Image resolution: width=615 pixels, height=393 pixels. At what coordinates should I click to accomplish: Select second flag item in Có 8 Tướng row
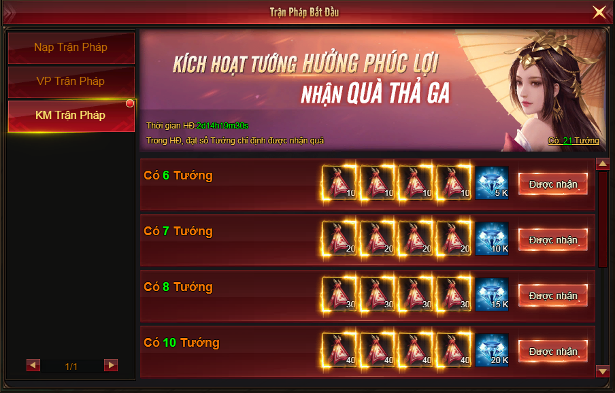point(378,294)
